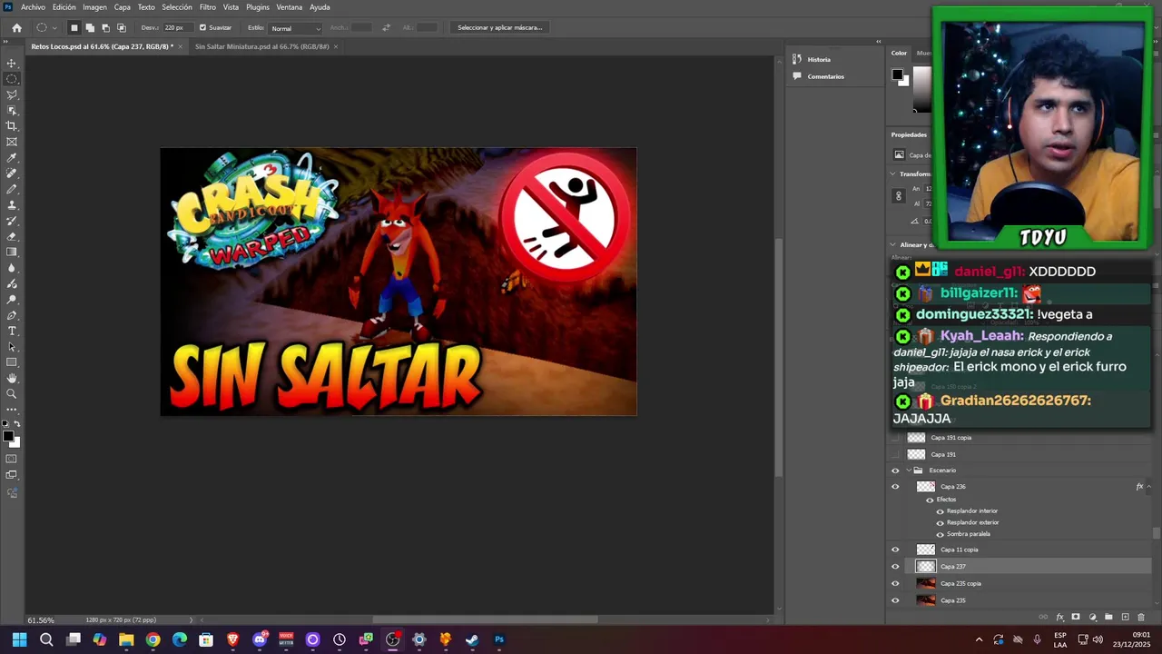Collapse the Transformar section
The width and height of the screenshot is (1162, 654).
(x=893, y=173)
